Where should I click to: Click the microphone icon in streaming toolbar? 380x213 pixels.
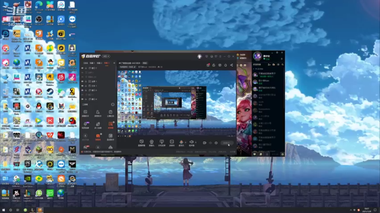pyautogui.click(x=181, y=142)
